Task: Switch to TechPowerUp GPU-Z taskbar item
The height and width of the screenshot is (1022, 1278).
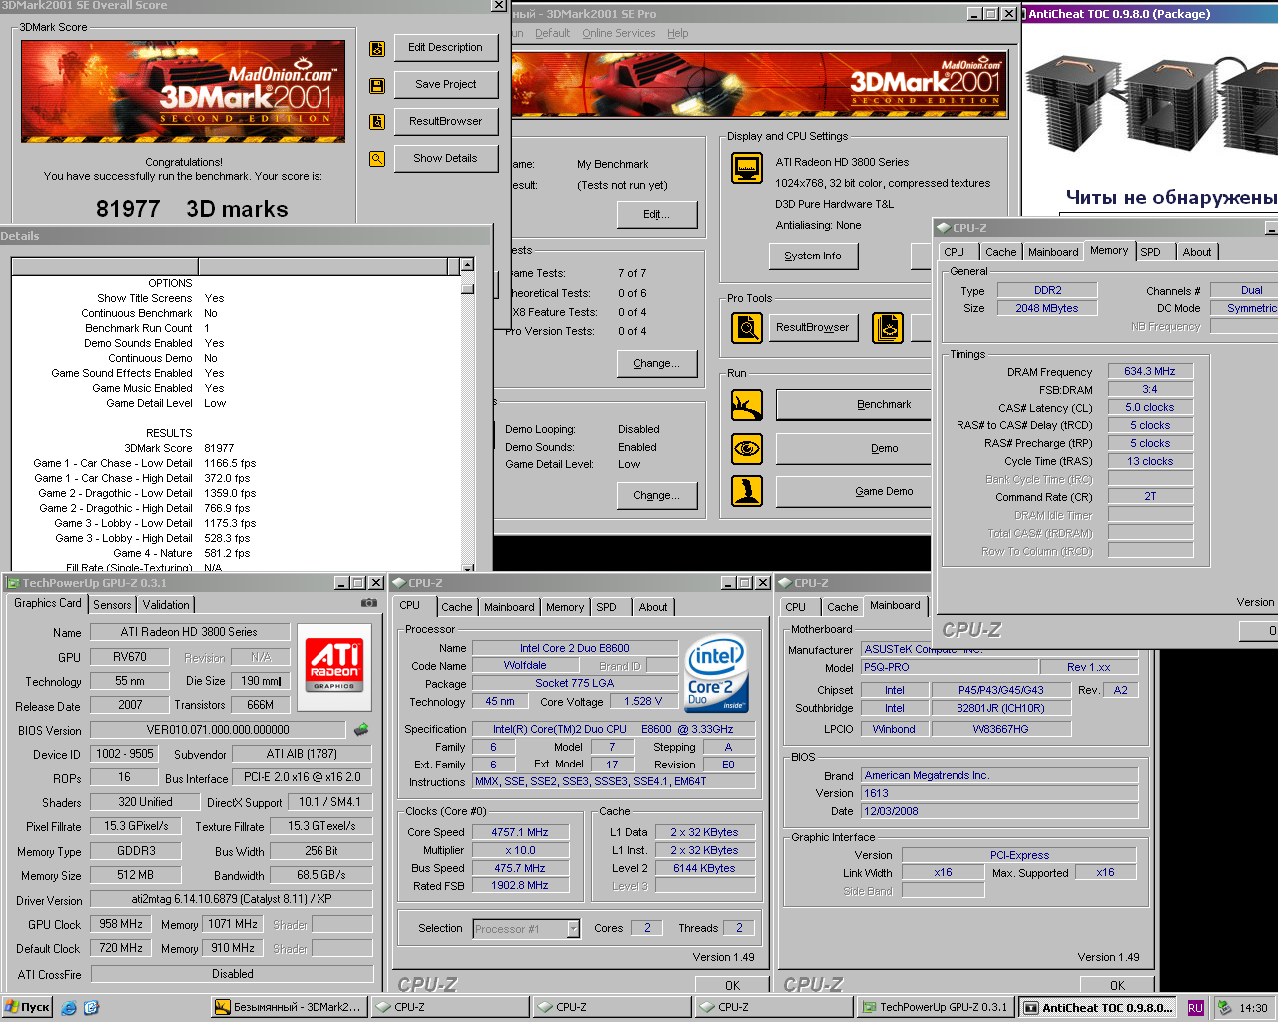Action: 936,1007
